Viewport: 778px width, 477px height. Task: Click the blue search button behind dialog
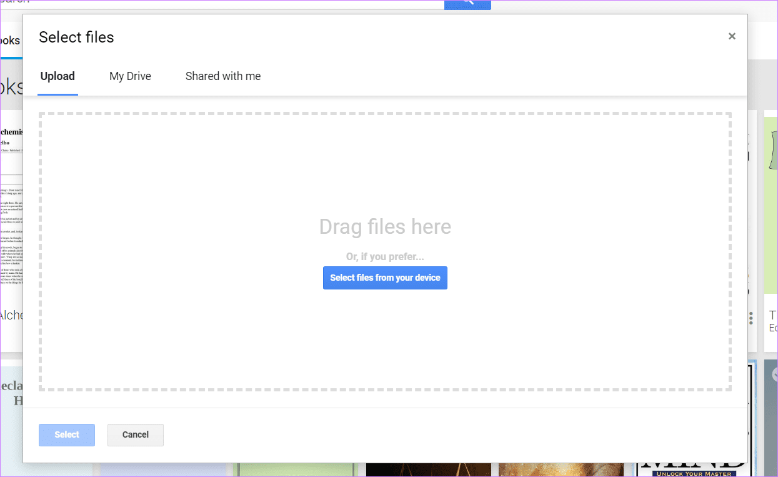point(467,4)
